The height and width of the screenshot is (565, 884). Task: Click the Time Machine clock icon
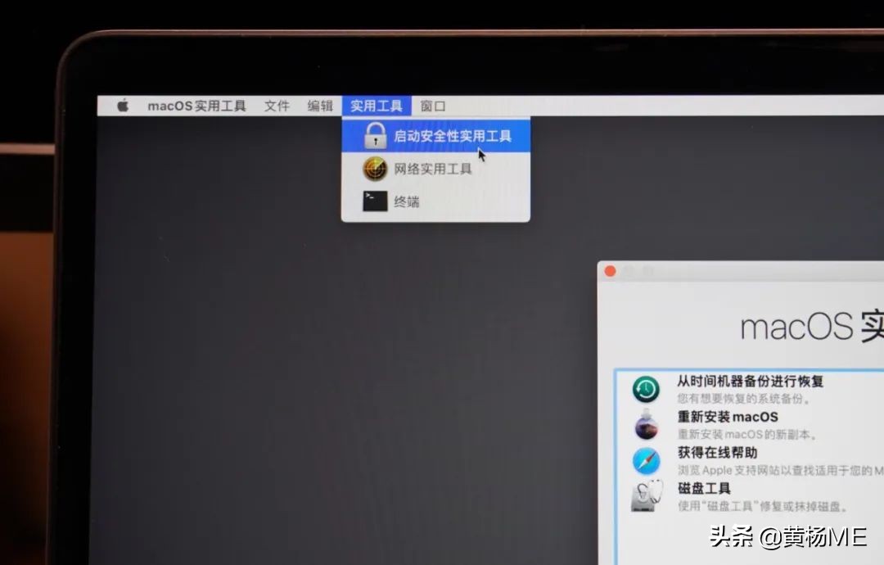point(646,387)
